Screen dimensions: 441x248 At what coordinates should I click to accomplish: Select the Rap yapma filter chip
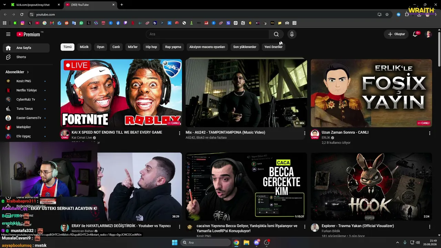(x=173, y=47)
